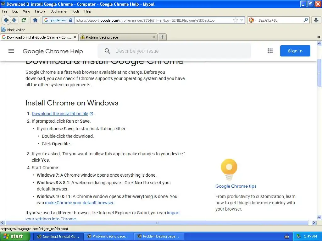Switch to Download & install Google Chrome tab

click(39, 37)
